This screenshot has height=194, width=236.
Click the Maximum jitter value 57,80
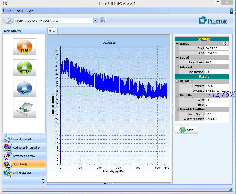pyautogui.click(x=217, y=86)
